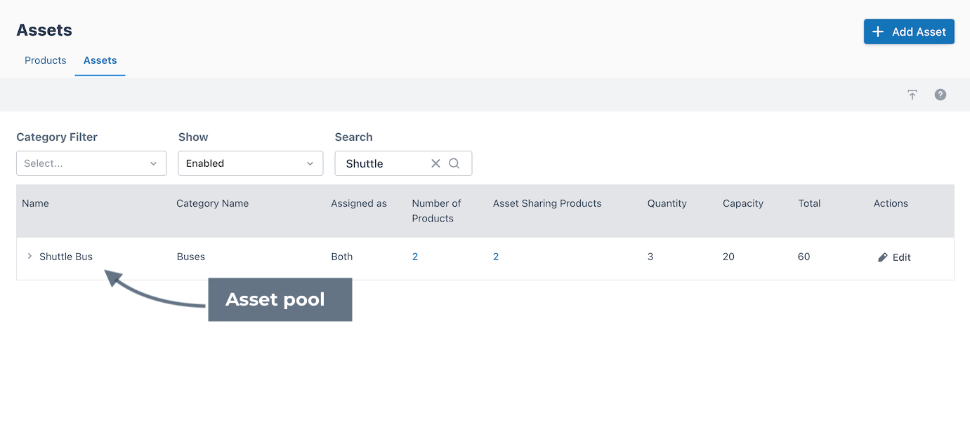Click the Shuttle Bus asset name
This screenshot has width=970, height=429.
click(x=66, y=257)
